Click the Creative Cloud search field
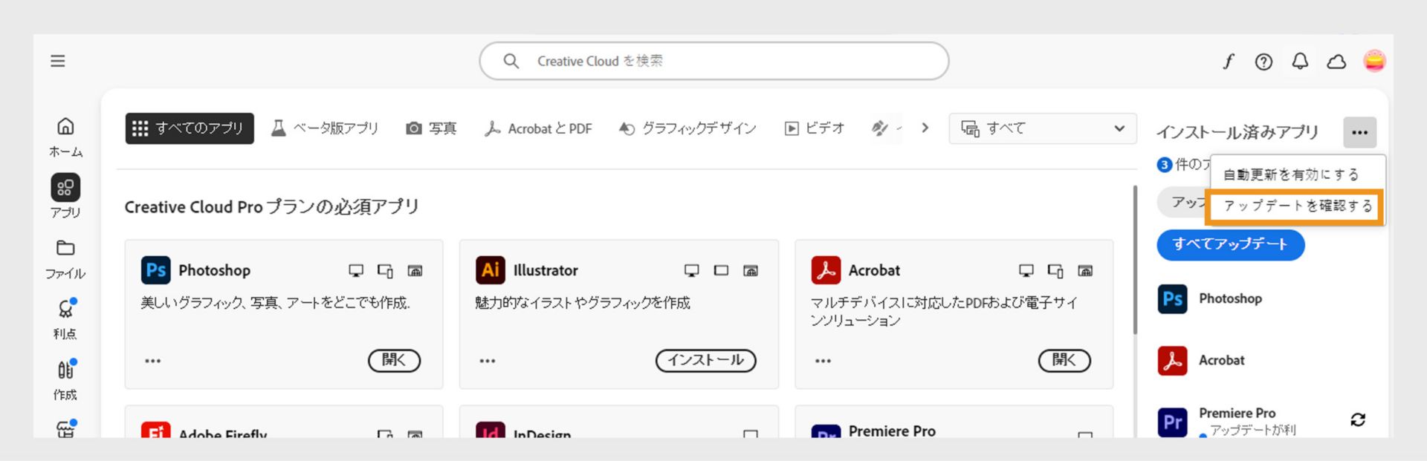 pyautogui.click(x=713, y=61)
